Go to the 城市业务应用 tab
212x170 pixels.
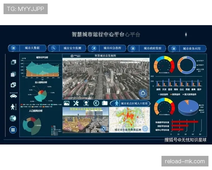point(187,49)
